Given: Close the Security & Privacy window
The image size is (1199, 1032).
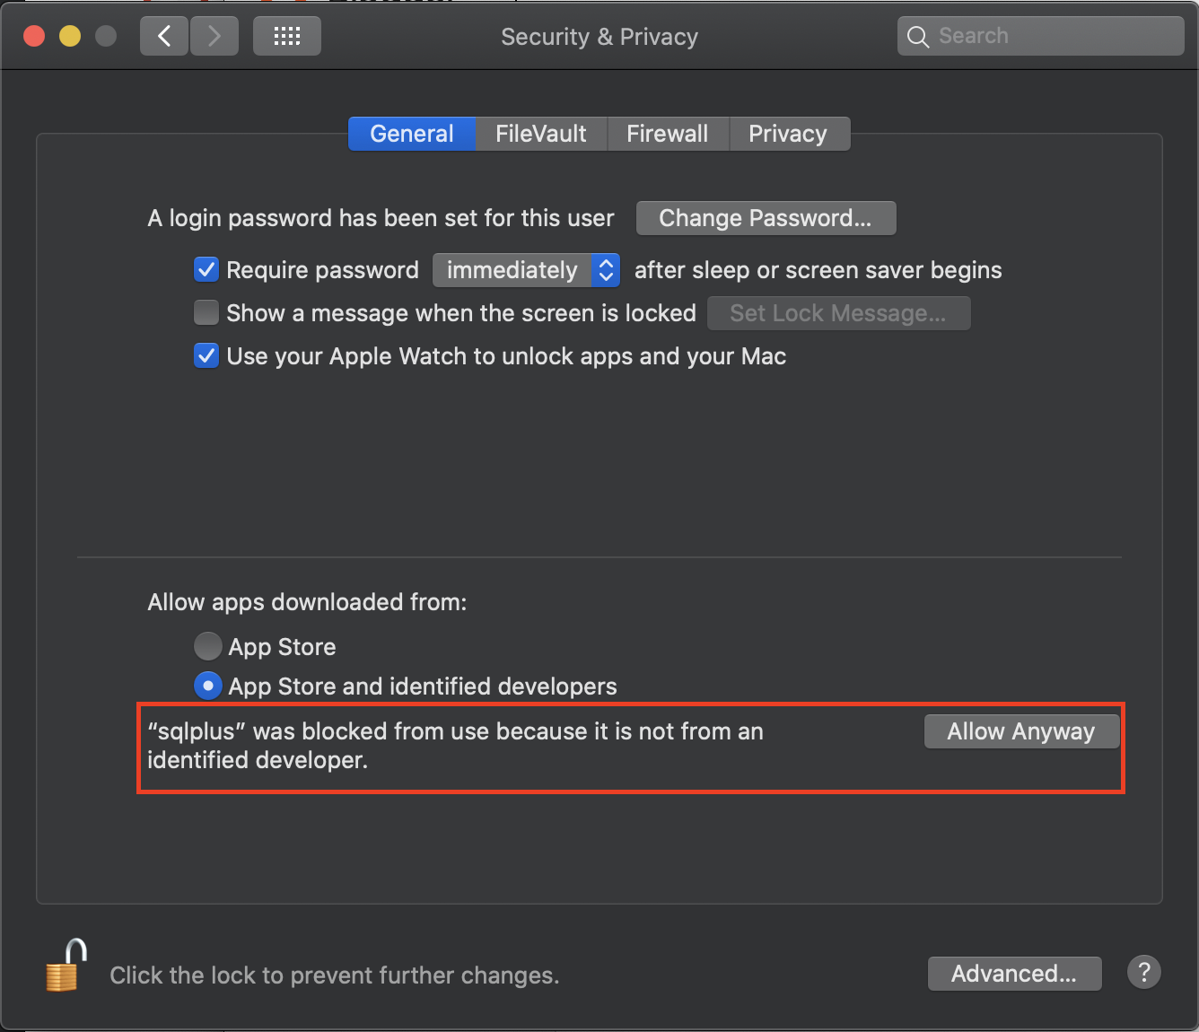Looking at the screenshot, I should pyautogui.click(x=34, y=36).
